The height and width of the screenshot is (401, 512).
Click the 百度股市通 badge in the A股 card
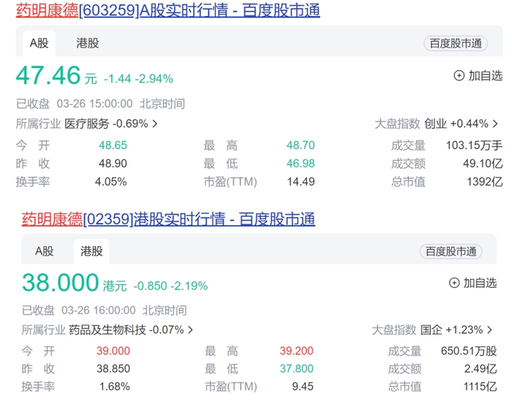[x=456, y=43]
